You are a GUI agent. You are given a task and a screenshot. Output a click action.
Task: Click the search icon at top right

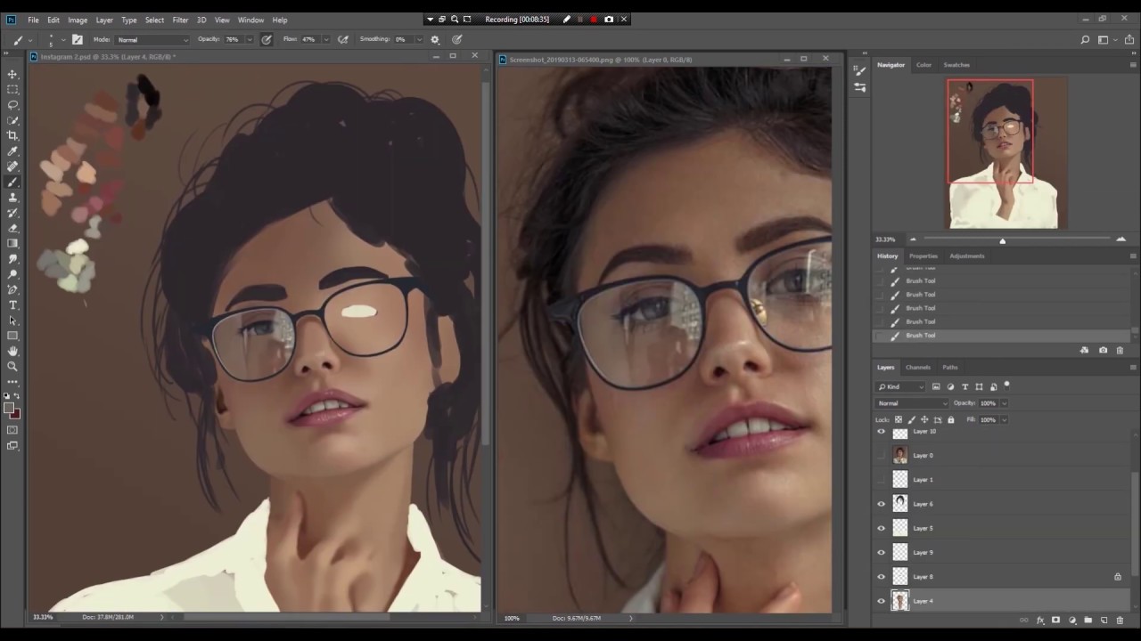click(1085, 39)
